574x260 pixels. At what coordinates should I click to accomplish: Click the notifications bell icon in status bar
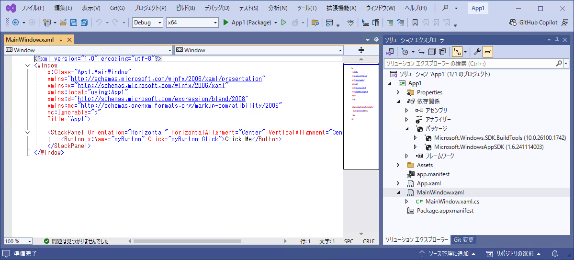pos(555,253)
